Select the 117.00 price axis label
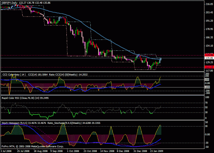The image size is (214, 153). [209, 71]
